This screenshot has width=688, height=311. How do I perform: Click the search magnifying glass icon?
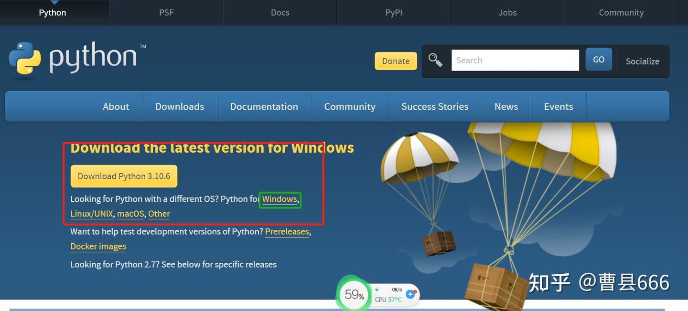coord(435,60)
